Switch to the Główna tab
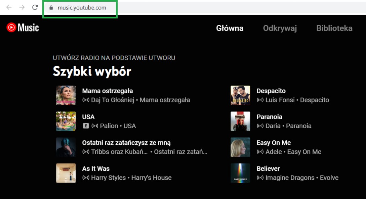Image resolution: width=366 pixels, height=199 pixels. [230, 28]
